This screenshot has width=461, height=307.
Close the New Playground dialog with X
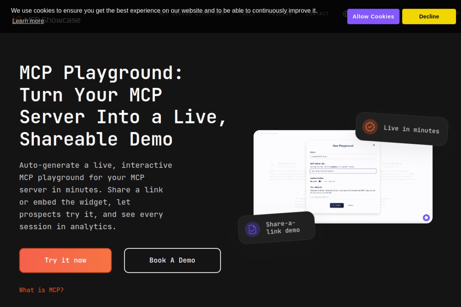coord(374,145)
